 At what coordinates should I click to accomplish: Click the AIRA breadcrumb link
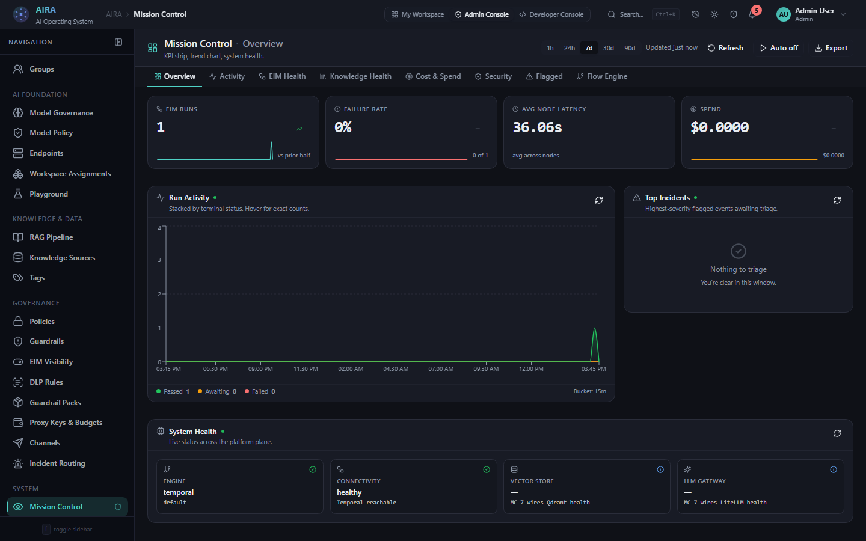(x=114, y=14)
